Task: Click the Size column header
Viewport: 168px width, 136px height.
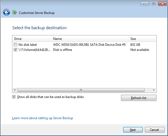Action: point(142,39)
